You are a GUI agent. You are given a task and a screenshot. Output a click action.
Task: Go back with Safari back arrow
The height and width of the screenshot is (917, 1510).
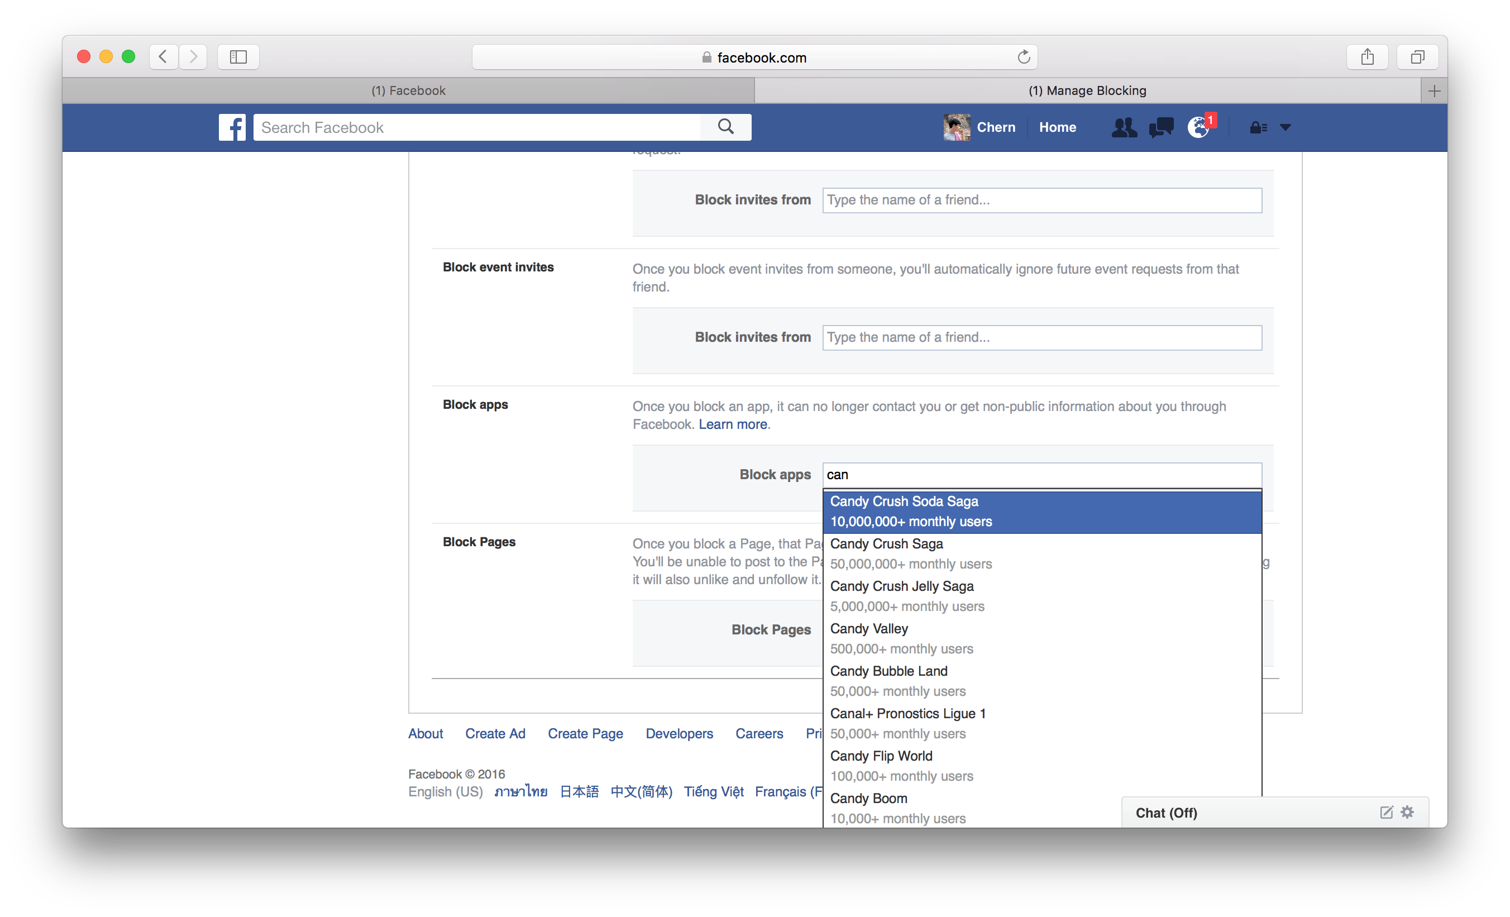(x=163, y=57)
